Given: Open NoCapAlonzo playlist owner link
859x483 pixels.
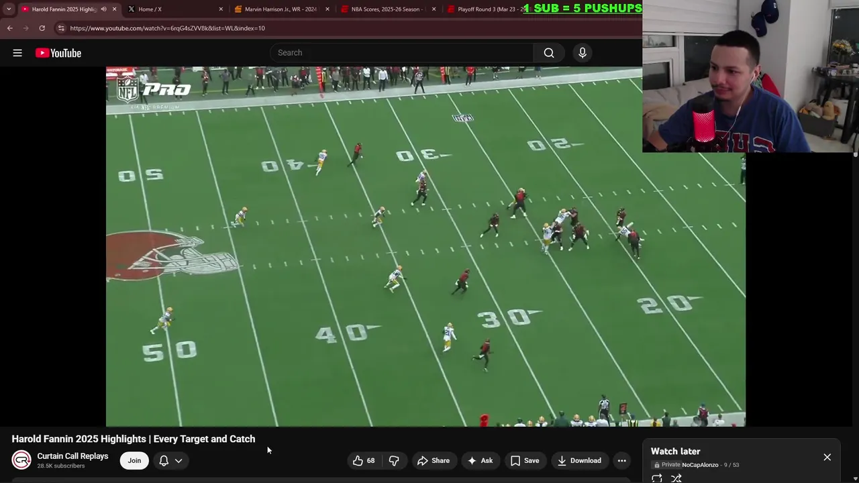Looking at the screenshot, I should tap(700, 465).
